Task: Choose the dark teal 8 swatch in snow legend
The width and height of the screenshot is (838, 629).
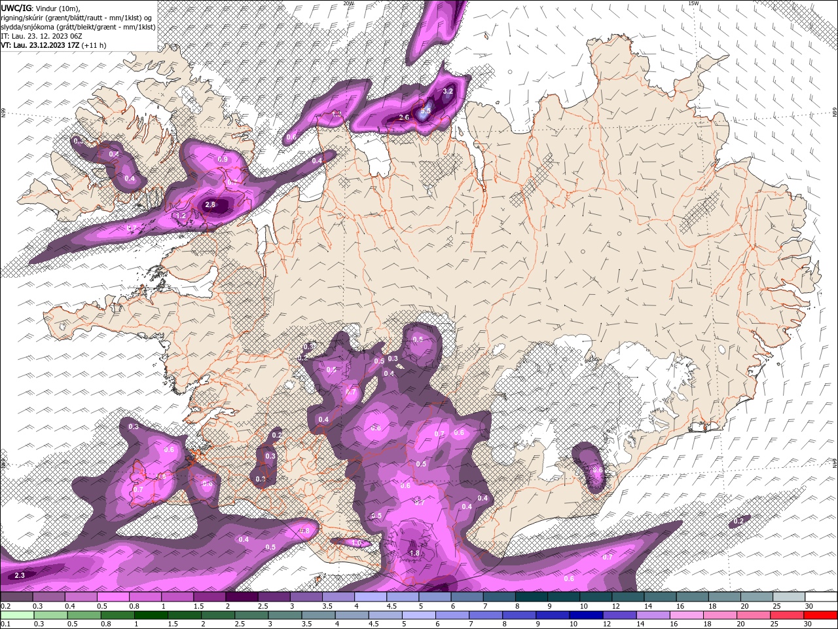Action: (532, 597)
